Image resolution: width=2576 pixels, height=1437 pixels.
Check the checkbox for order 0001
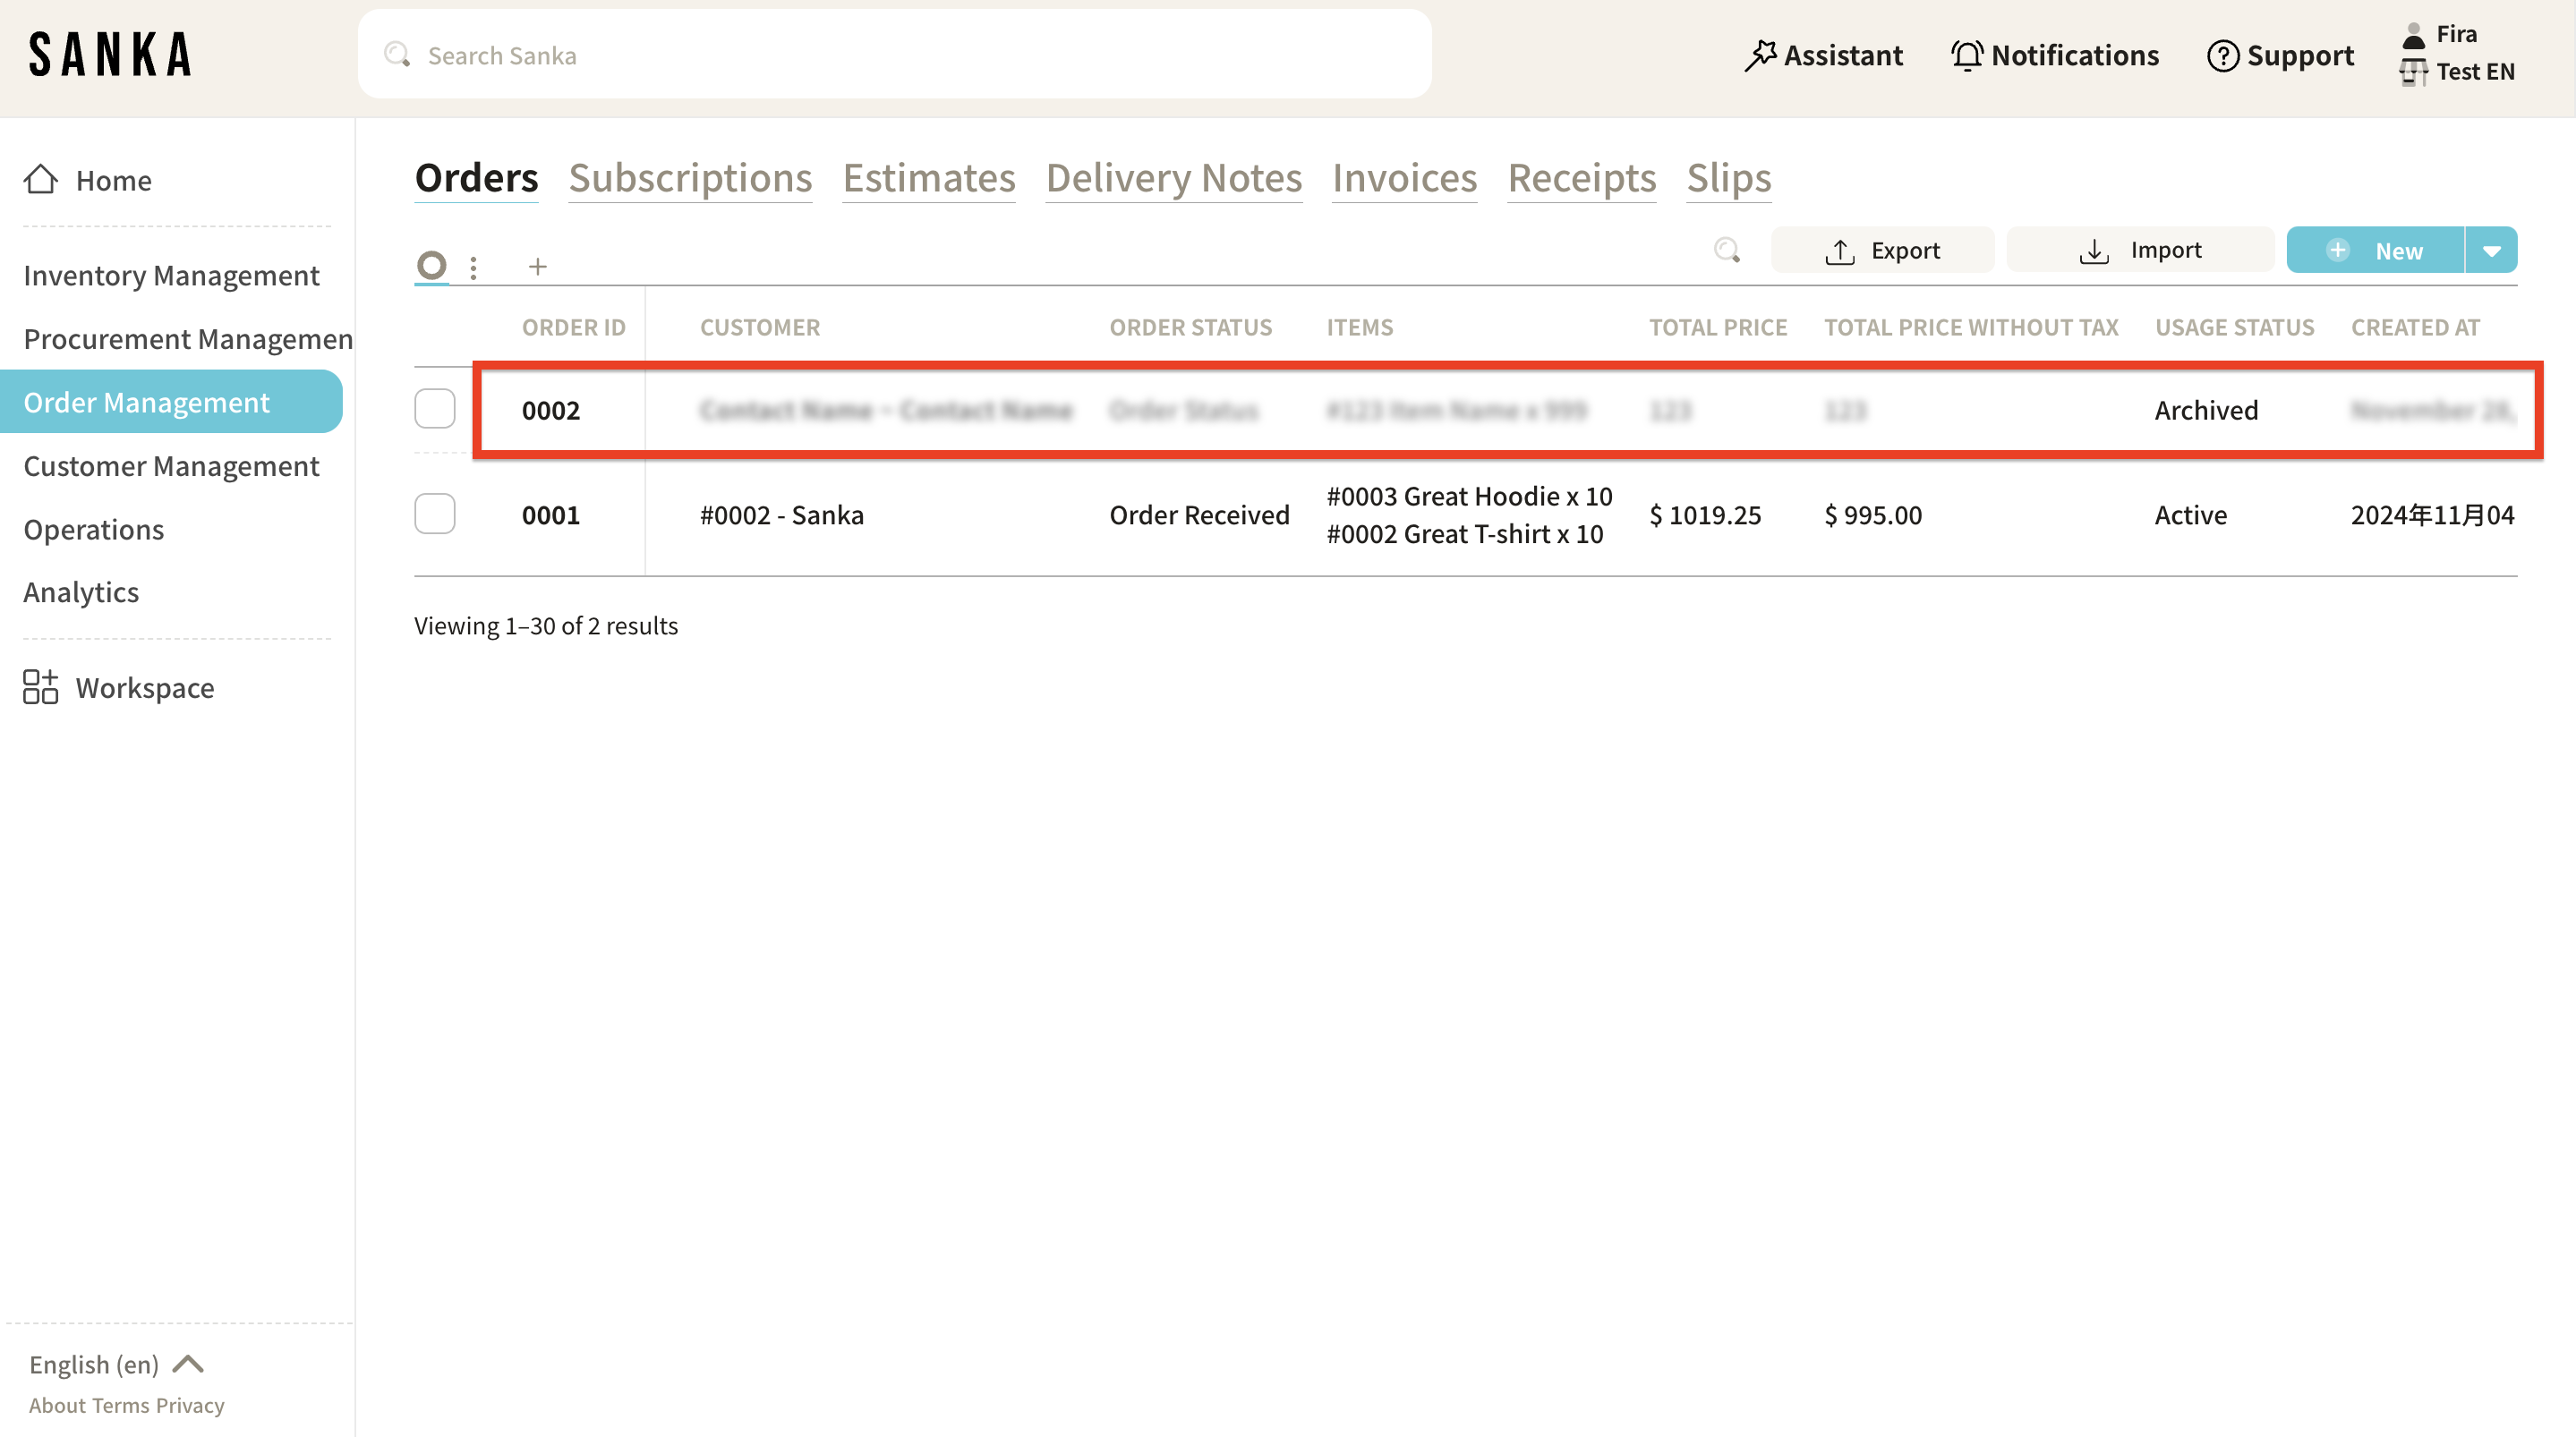pos(435,514)
